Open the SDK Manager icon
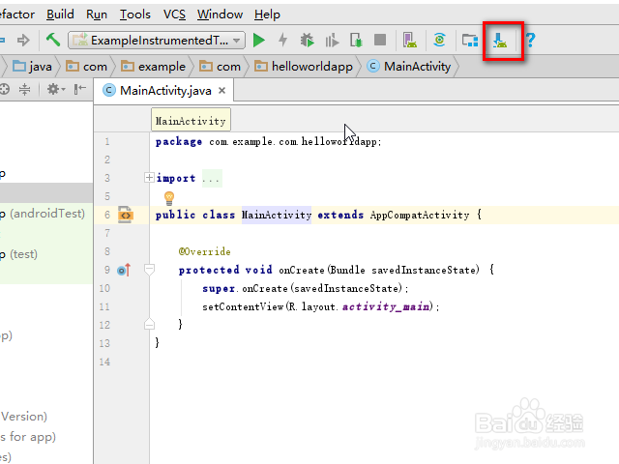Screen dimensions: 619x464 [500, 41]
